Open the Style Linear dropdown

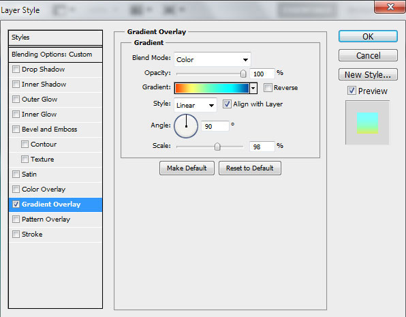pos(196,105)
